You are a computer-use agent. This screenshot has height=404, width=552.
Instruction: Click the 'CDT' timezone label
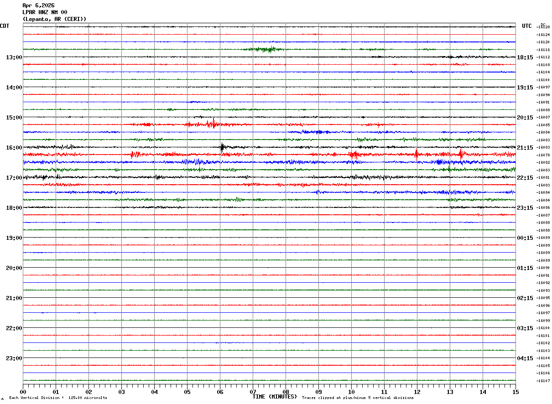pyautogui.click(x=5, y=26)
